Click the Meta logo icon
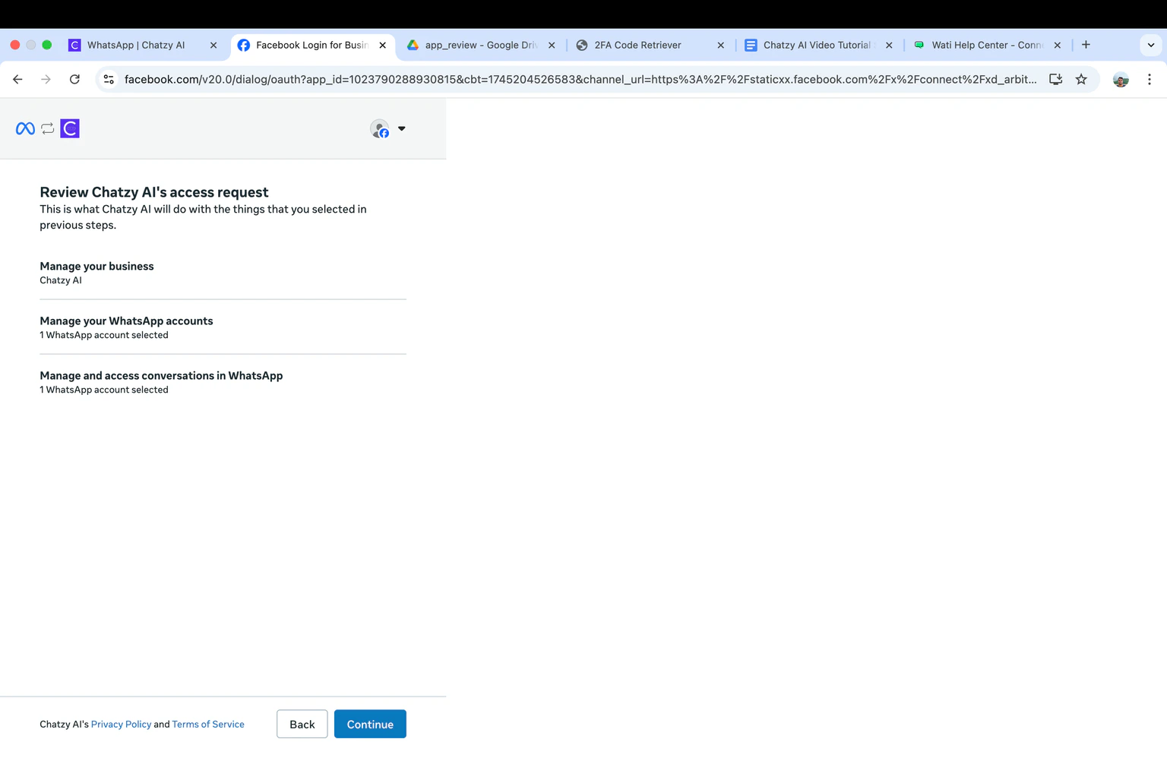 [x=25, y=128]
